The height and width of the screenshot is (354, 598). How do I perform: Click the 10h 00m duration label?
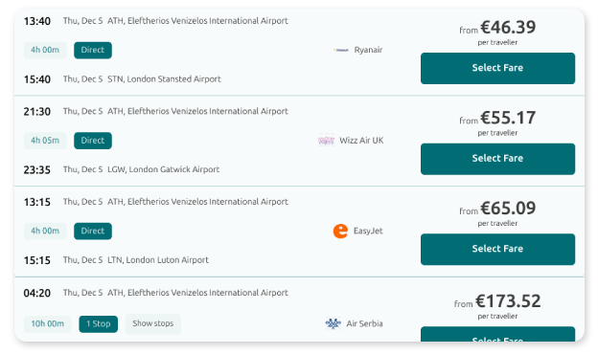[x=47, y=324]
